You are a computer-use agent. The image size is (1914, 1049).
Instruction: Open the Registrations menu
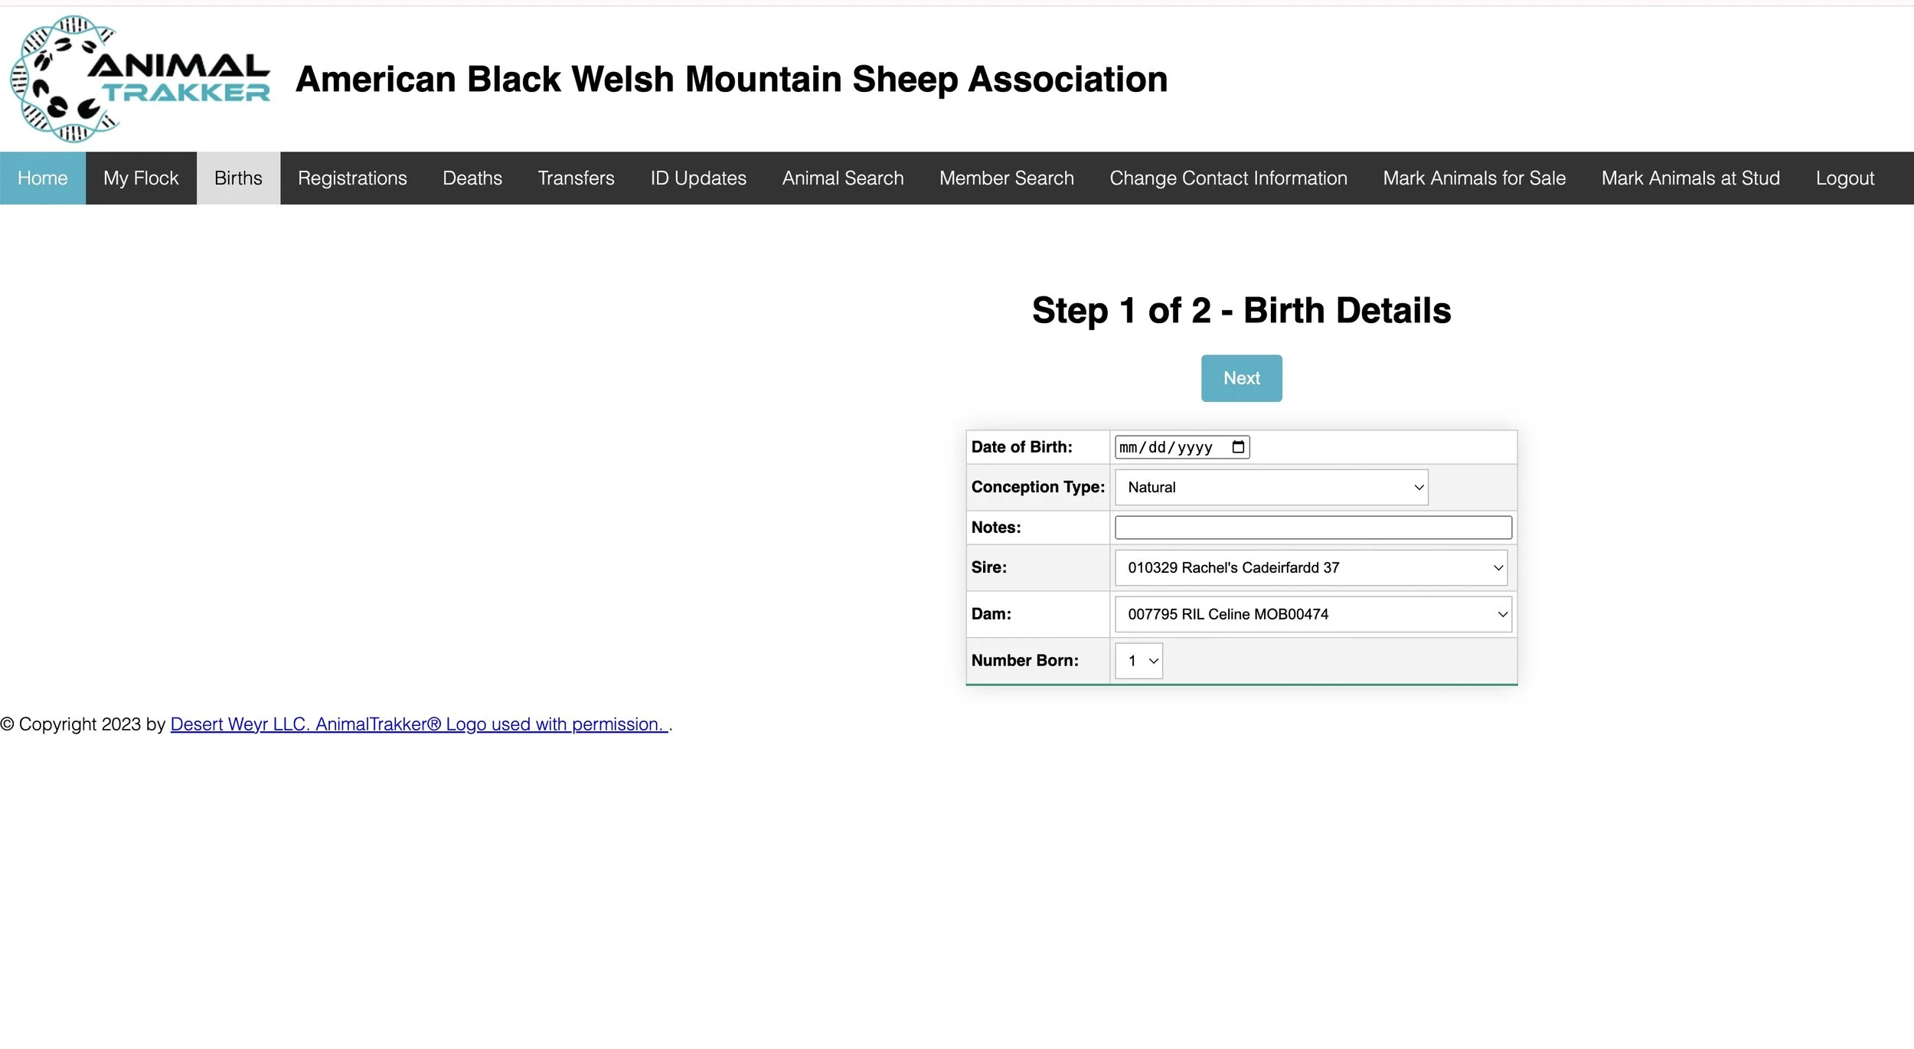(x=352, y=178)
